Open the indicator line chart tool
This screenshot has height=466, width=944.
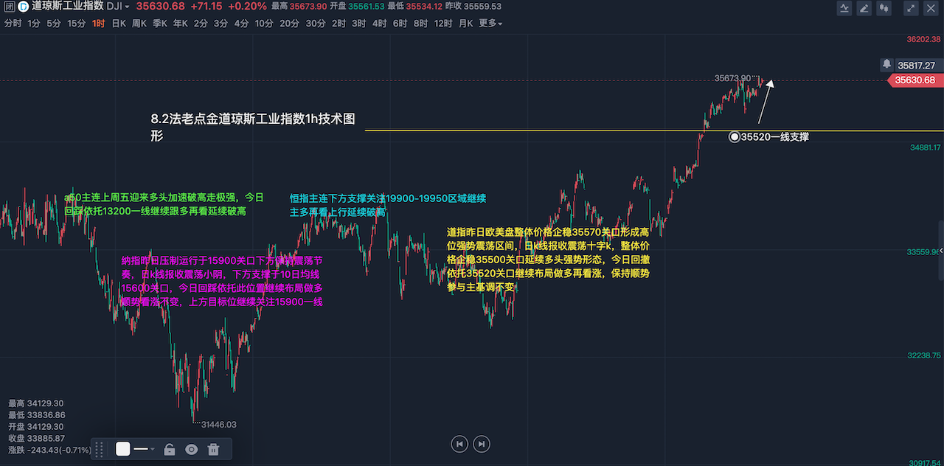[844, 8]
